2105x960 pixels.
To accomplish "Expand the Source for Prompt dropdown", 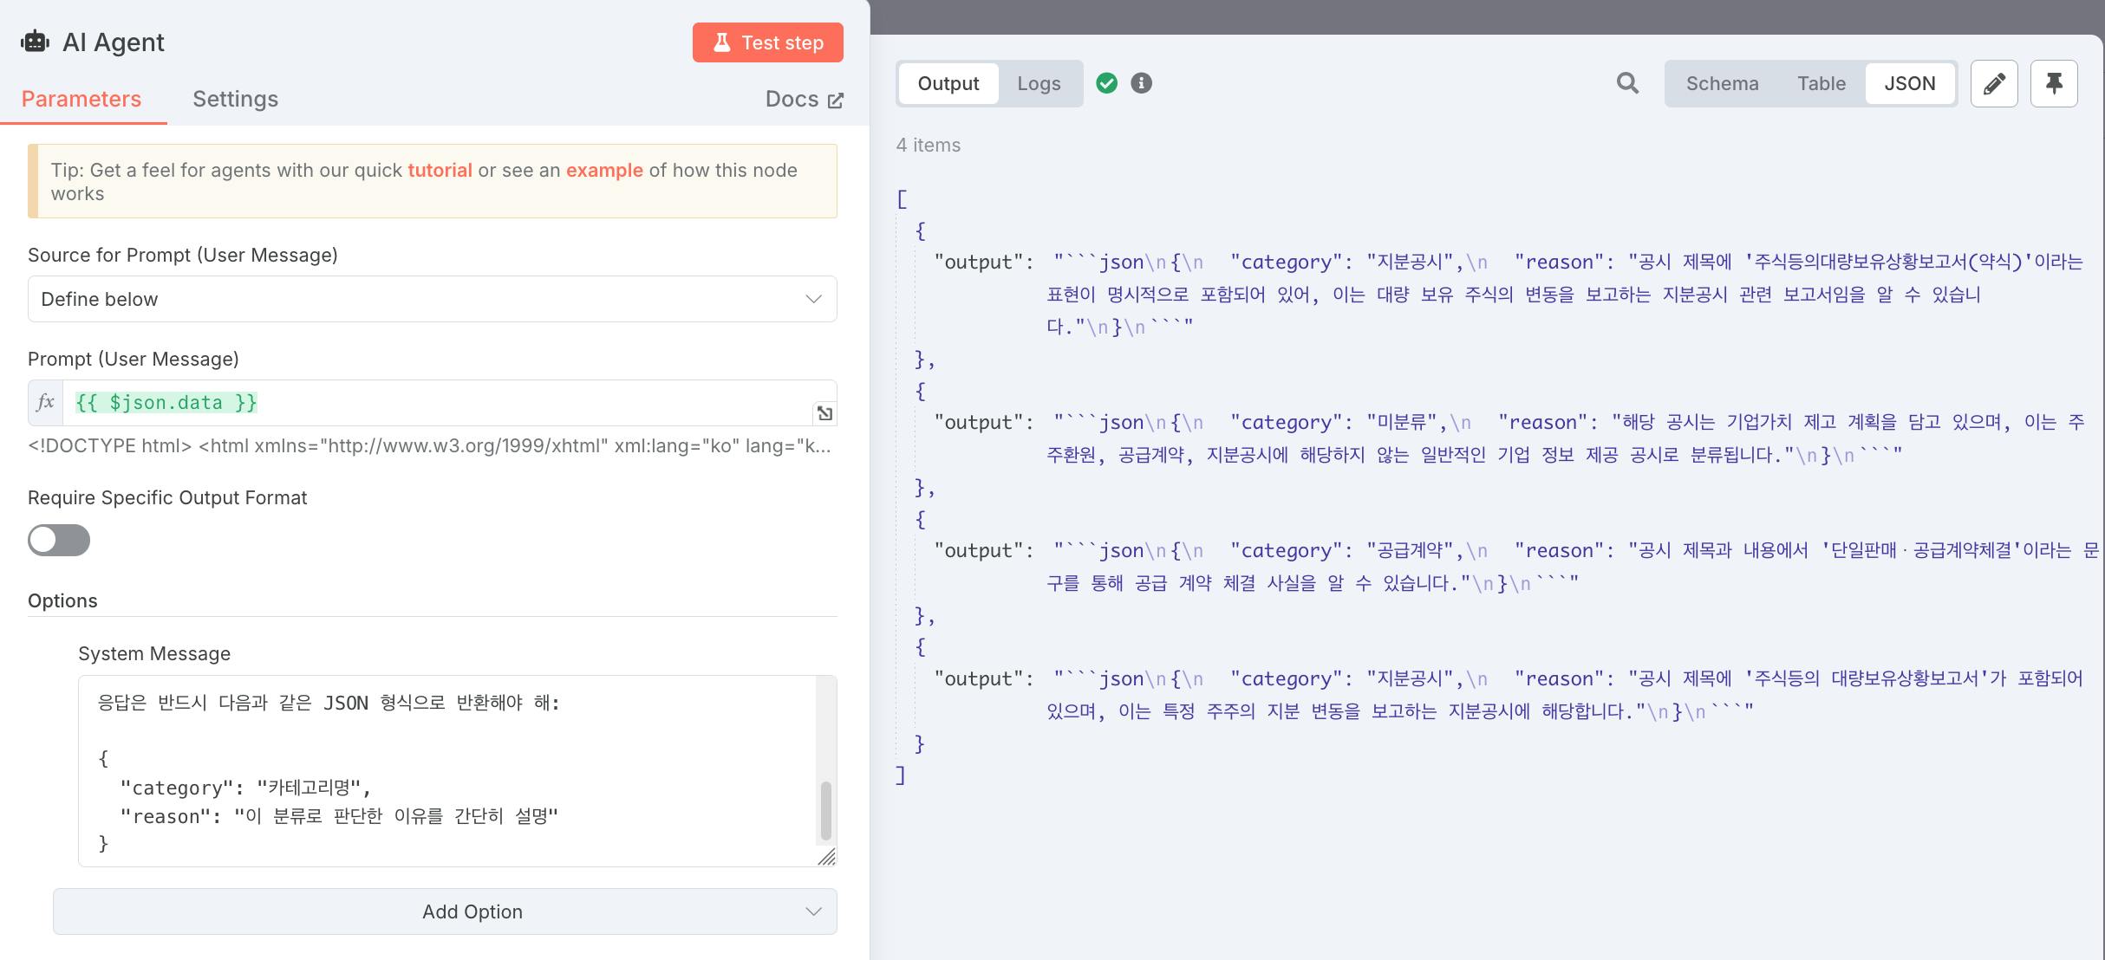I will (x=432, y=299).
